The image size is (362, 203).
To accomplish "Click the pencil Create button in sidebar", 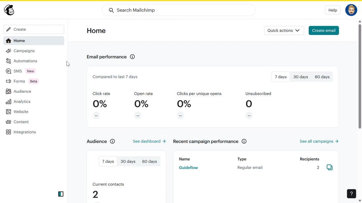I will tap(34, 29).
